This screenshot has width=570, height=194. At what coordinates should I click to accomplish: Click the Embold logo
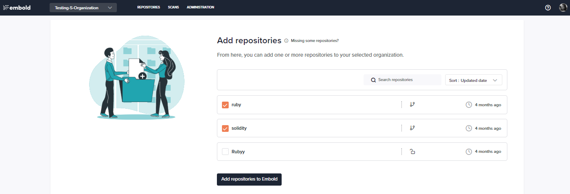17,8
